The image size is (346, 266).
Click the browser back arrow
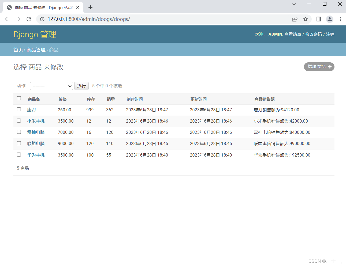click(x=7, y=19)
